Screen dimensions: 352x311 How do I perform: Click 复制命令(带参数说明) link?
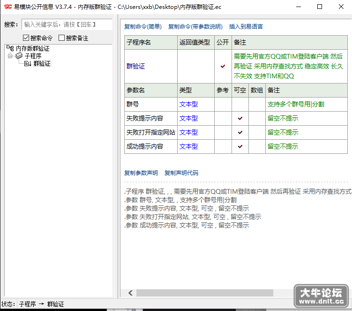click(x=195, y=27)
